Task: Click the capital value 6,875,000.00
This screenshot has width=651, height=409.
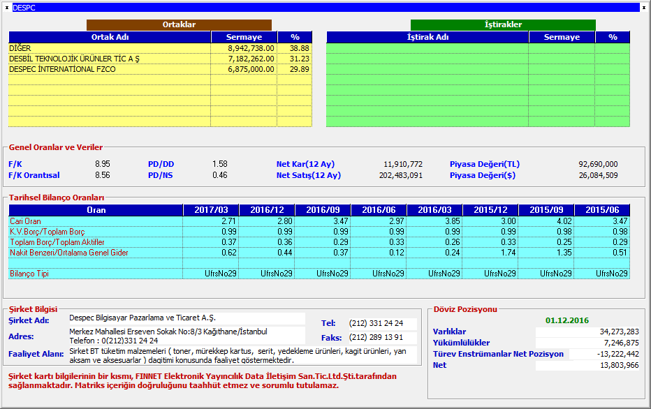Action: click(x=251, y=69)
